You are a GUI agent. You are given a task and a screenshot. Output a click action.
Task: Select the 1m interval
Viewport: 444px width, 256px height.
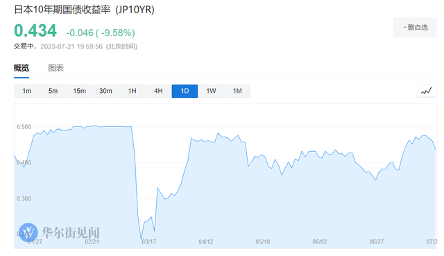[27, 91]
